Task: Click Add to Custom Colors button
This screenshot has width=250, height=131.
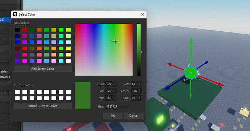Action: [x=43, y=106]
